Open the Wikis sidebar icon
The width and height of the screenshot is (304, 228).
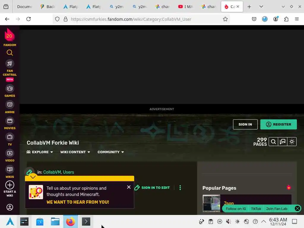pos(10,169)
